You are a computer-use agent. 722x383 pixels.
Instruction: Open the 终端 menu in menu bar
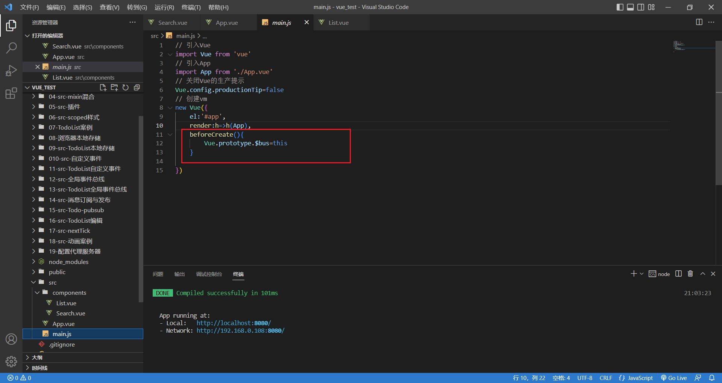point(191,7)
